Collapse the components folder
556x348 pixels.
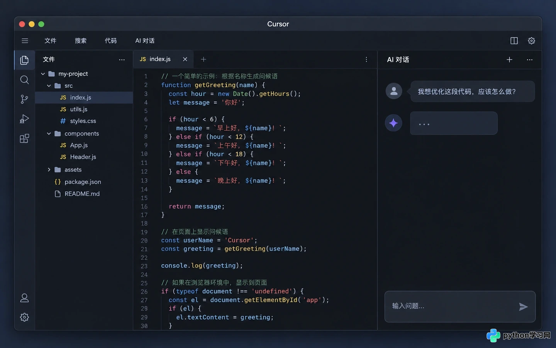click(x=49, y=134)
